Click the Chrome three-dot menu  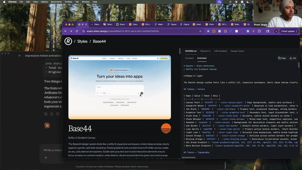pyautogui.click(x=297, y=31)
